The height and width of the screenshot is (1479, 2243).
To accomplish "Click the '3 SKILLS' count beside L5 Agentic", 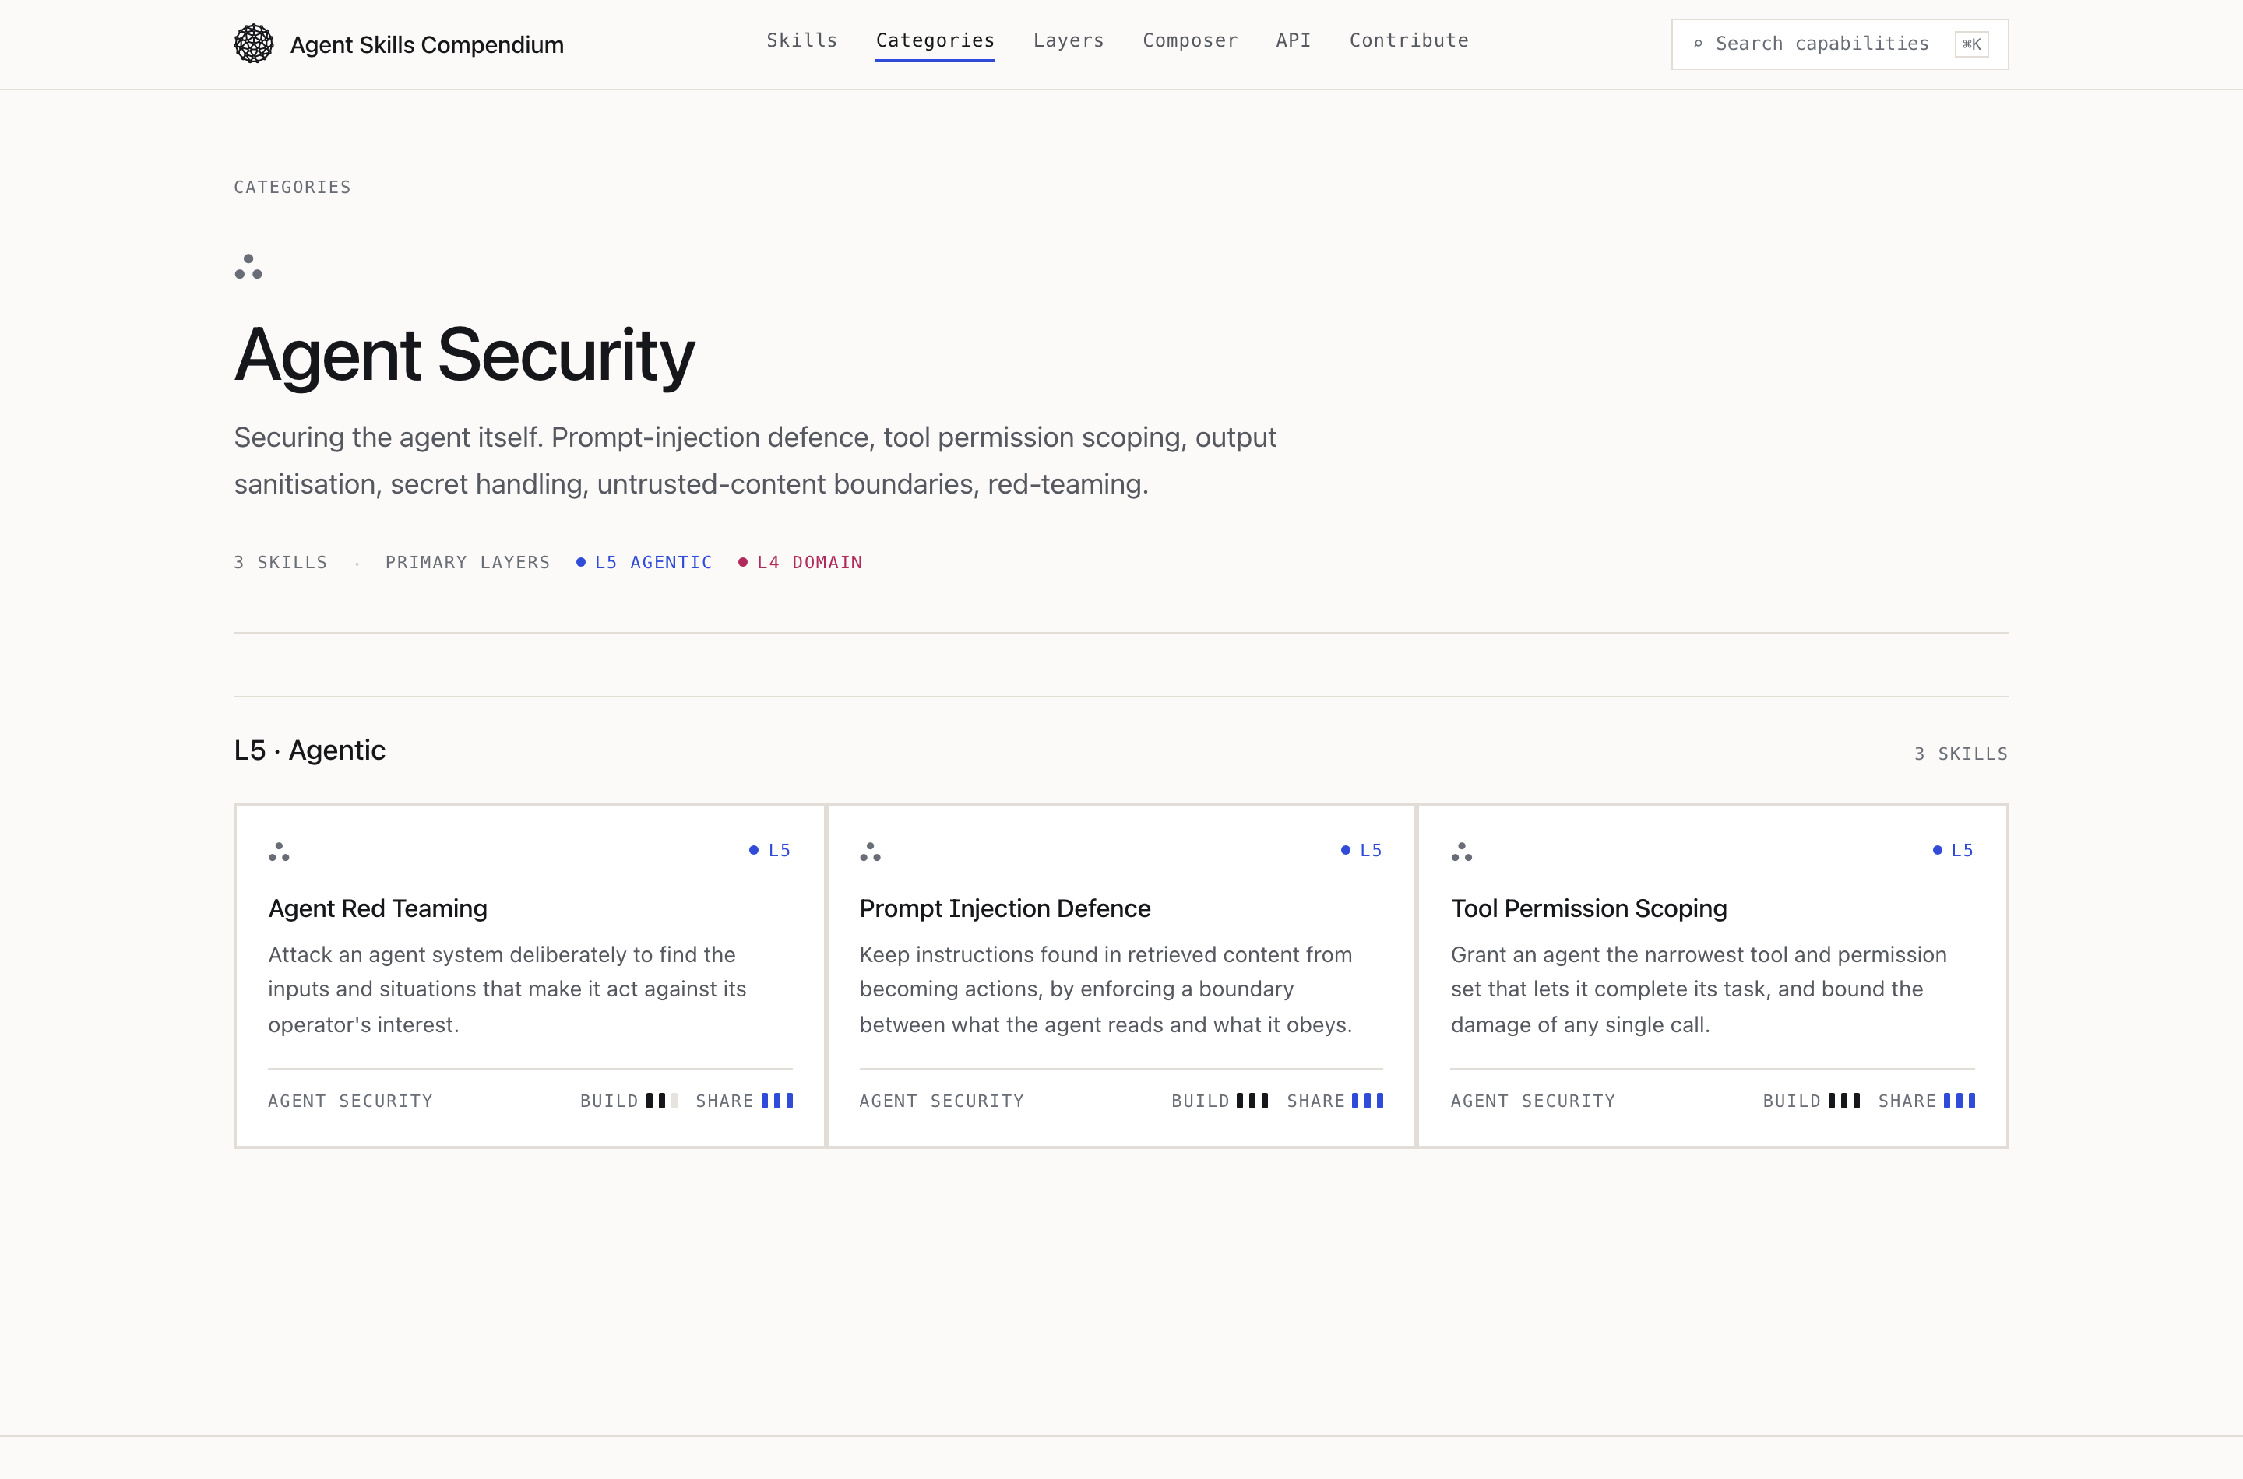I will click(x=1961, y=754).
